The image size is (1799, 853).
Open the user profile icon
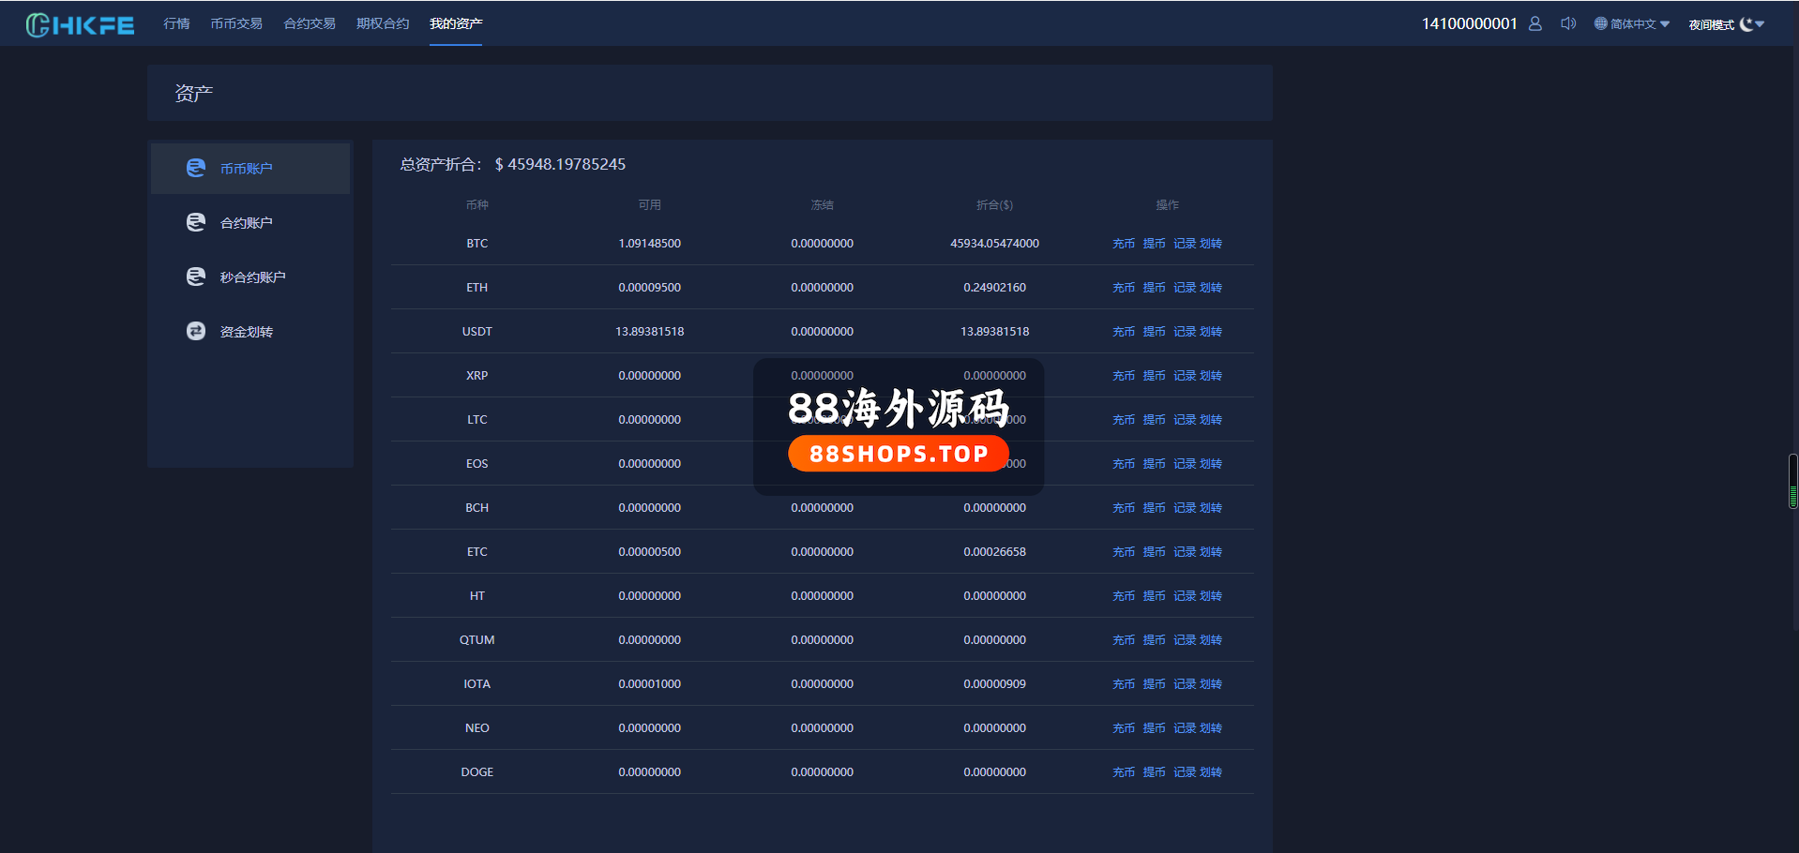[1534, 23]
